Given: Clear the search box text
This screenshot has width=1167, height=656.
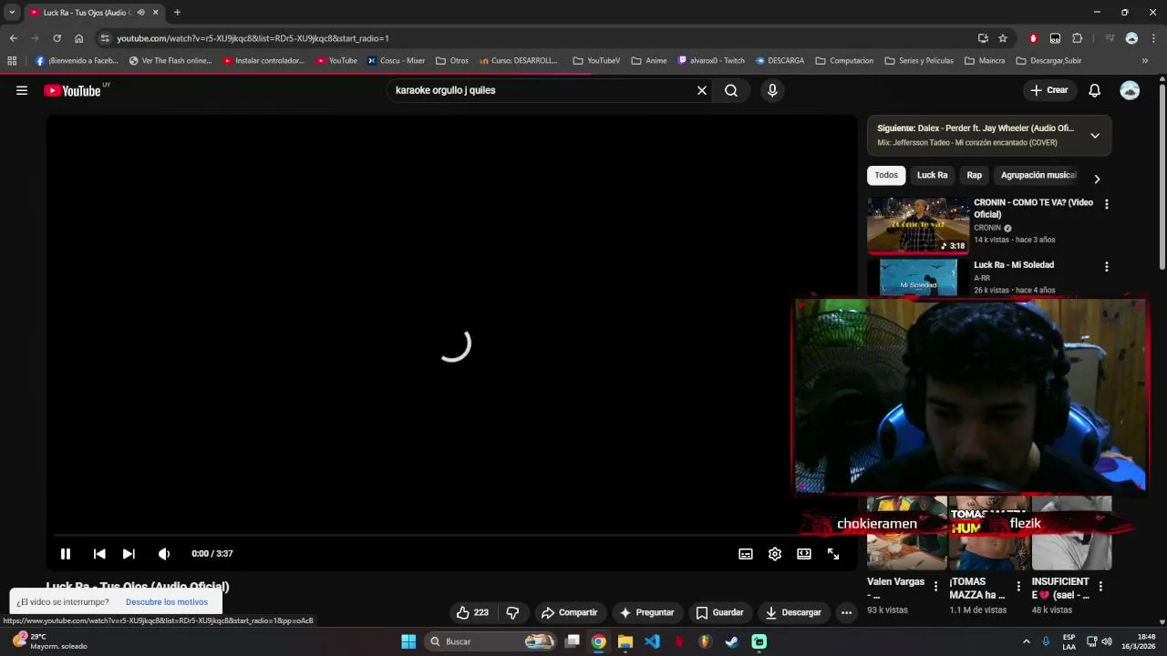Looking at the screenshot, I should click(x=702, y=90).
